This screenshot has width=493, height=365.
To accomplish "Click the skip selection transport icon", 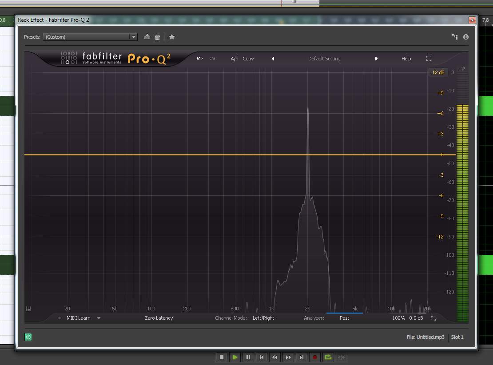I will [x=341, y=357].
